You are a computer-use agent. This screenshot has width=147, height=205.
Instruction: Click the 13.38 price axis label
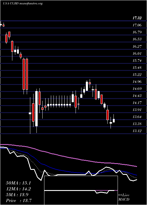coord(137,124)
